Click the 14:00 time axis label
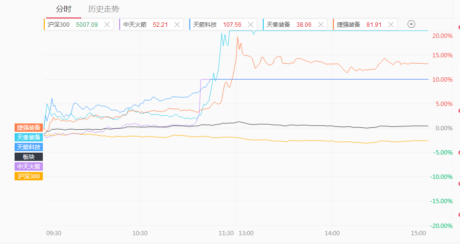Image resolution: width=460 pixels, height=244 pixels. tap(332, 233)
